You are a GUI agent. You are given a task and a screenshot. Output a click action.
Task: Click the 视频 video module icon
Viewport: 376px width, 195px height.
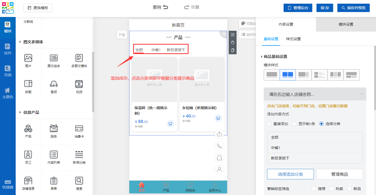pos(79,84)
